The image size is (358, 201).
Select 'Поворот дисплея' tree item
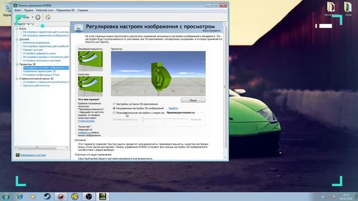coord(33,50)
